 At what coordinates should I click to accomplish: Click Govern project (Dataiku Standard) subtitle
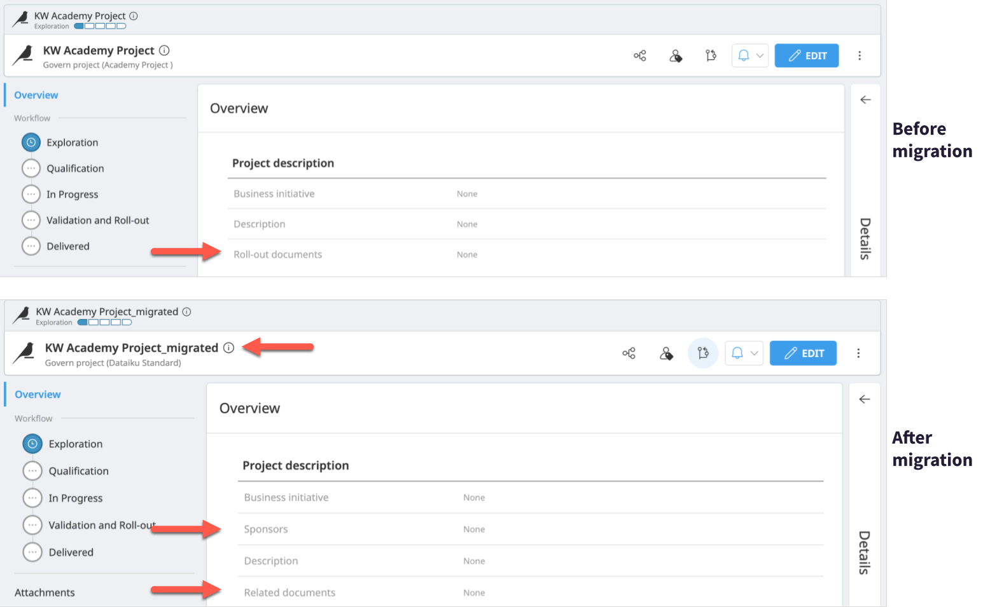[113, 363]
